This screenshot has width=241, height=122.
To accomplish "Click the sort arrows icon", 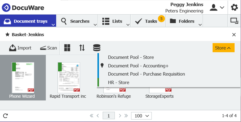I will [x=82, y=48].
